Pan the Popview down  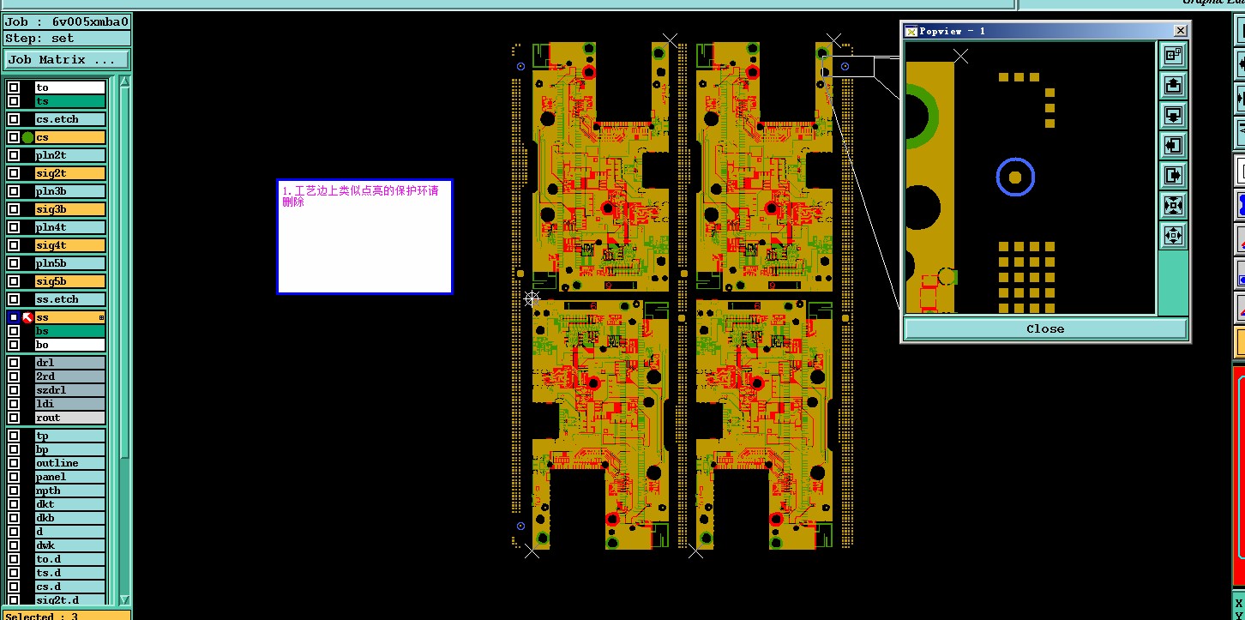coord(1173,115)
